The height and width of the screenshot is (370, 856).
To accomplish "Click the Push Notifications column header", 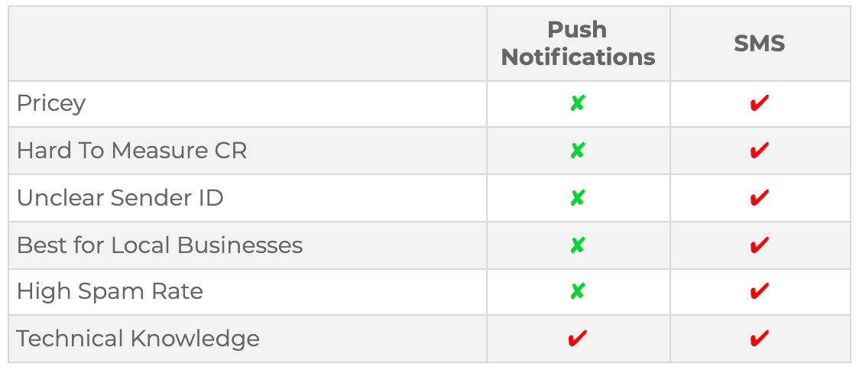I will click(x=578, y=44).
